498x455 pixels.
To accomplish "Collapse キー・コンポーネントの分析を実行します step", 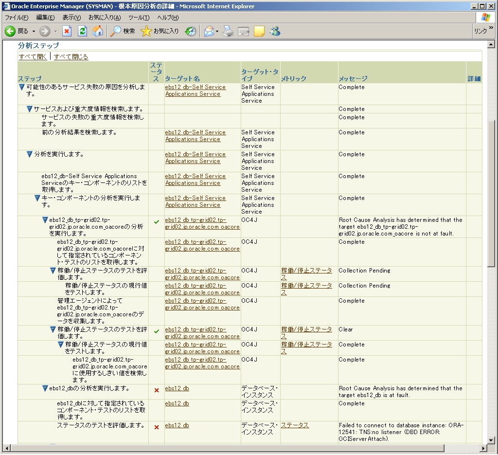I will coord(37,198).
